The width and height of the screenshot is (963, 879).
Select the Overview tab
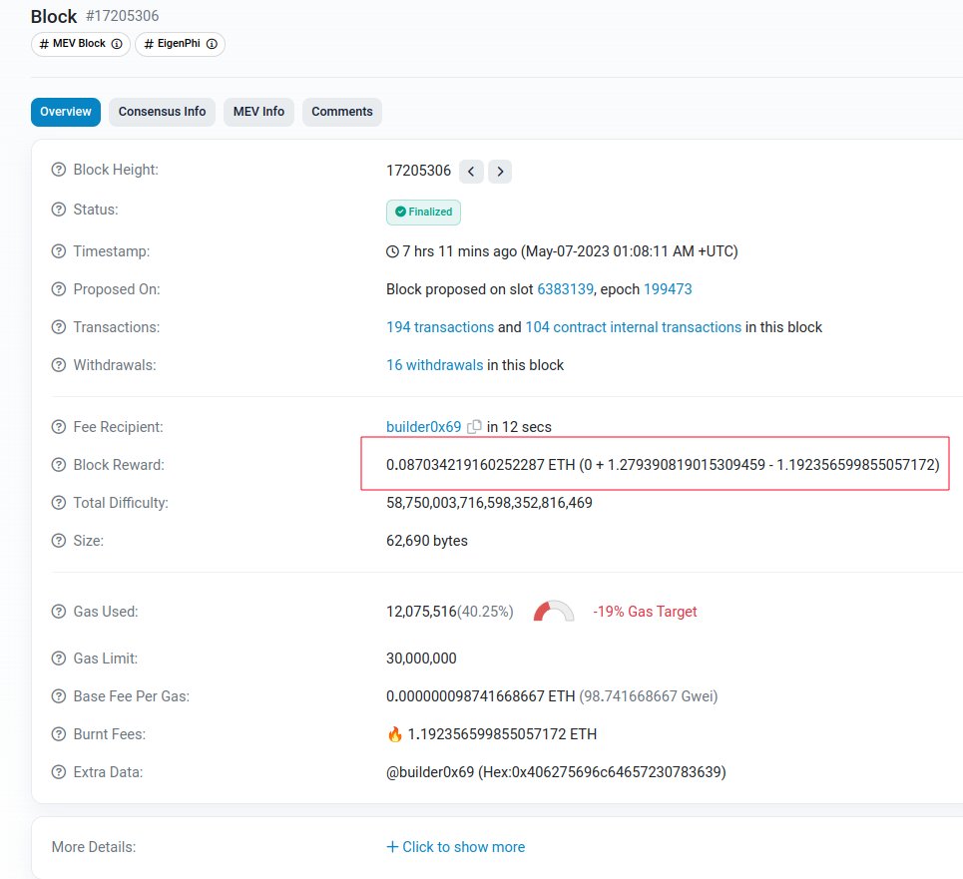point(66,112)
